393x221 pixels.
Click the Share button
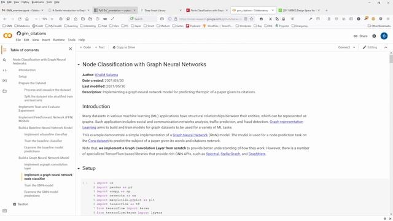coord(360,36)
